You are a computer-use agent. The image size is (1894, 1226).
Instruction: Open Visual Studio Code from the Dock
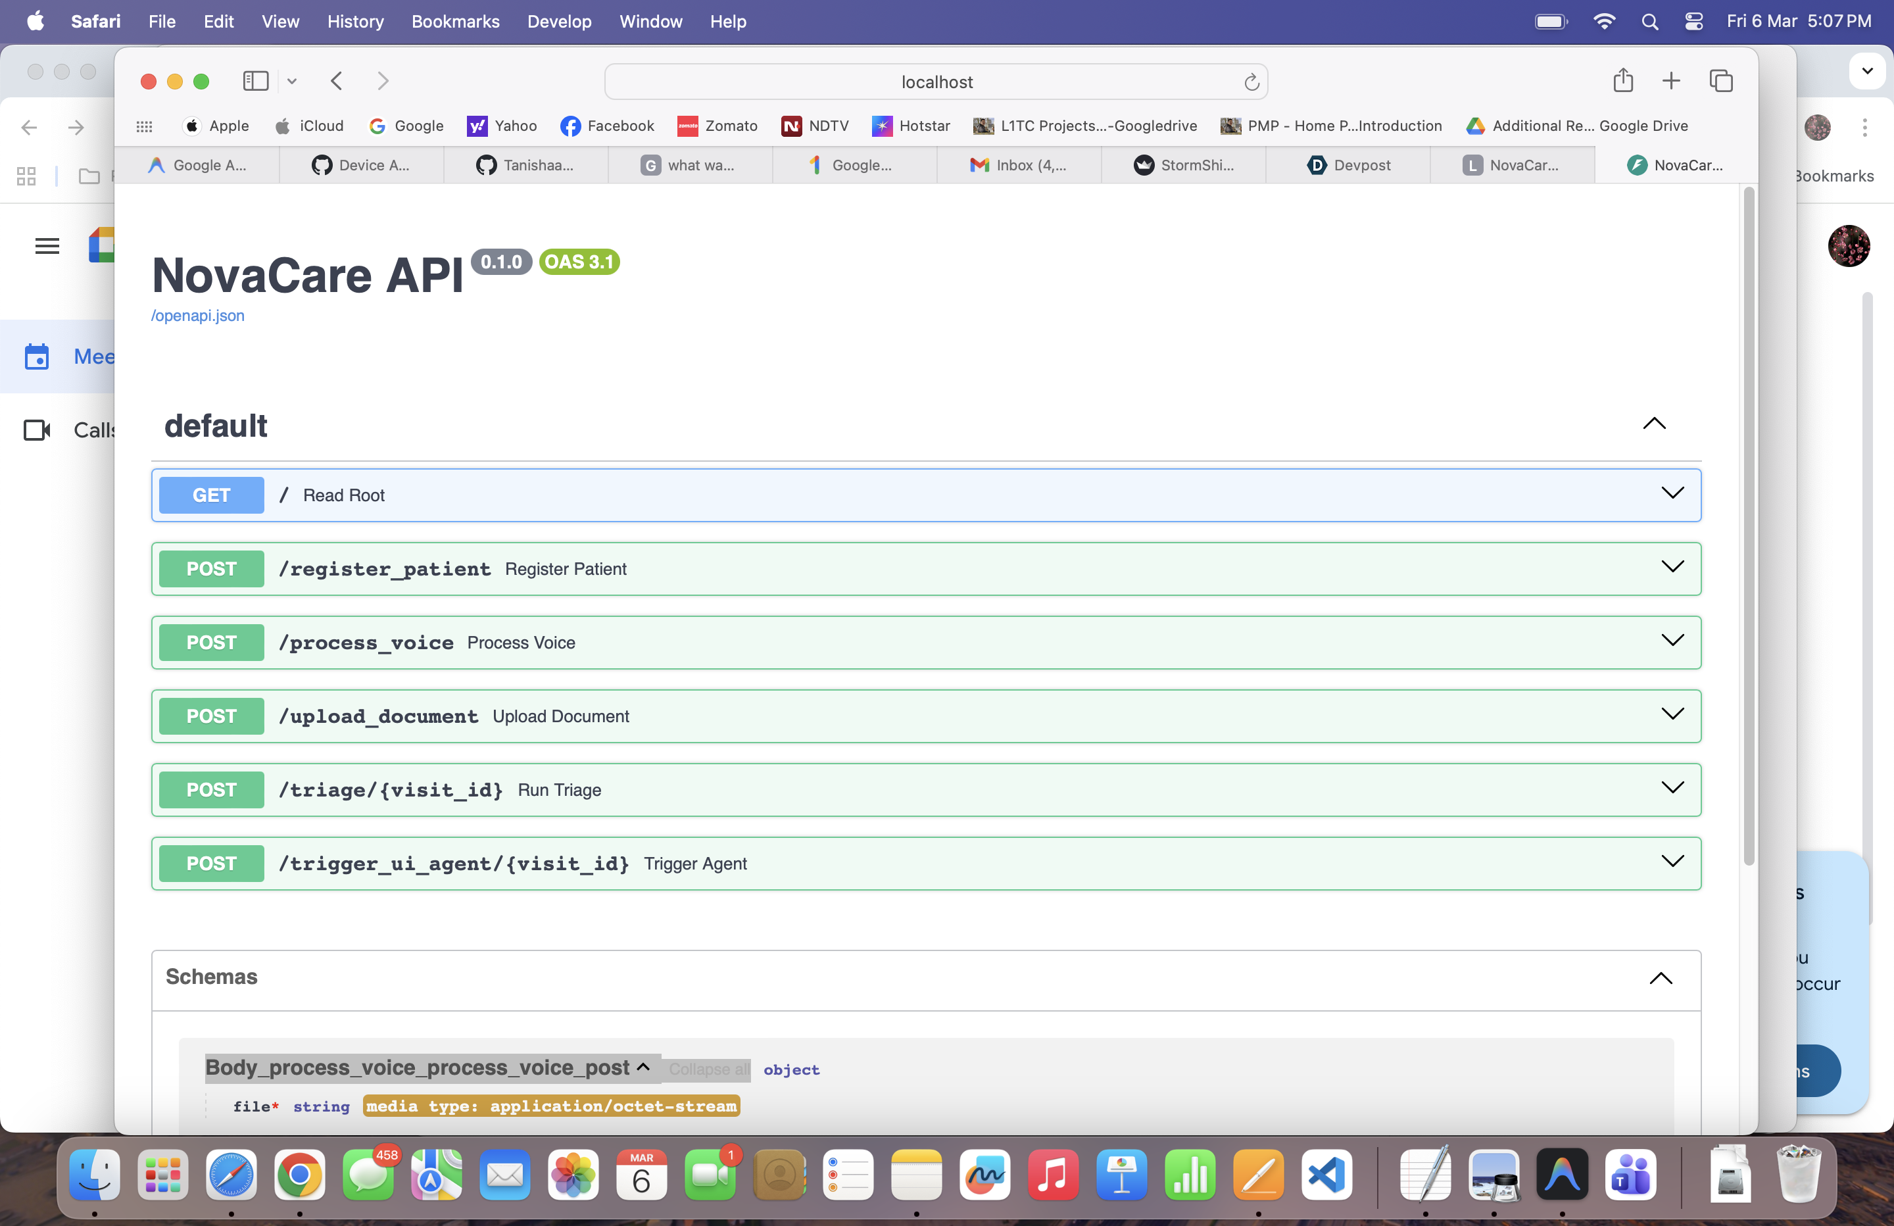(1327, 1175)
